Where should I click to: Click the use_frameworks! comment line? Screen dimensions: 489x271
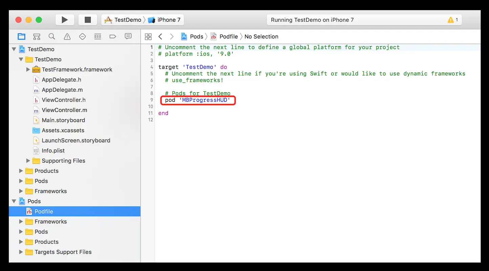click(x=194, y=80)
